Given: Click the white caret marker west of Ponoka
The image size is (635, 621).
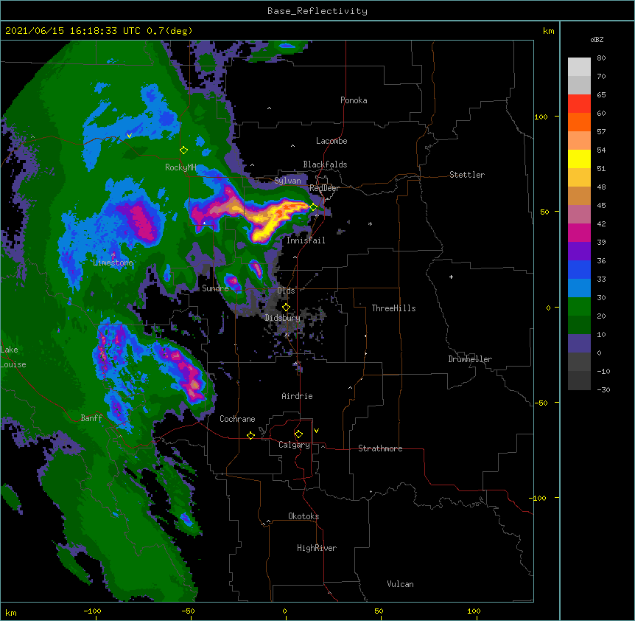Looking at the screenshot, I should [269, 108].
